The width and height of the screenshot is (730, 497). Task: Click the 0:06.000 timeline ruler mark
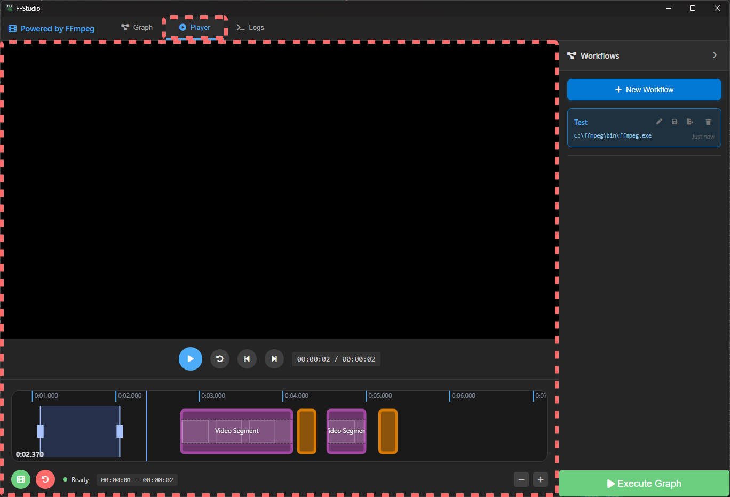[x=463, y=396]
